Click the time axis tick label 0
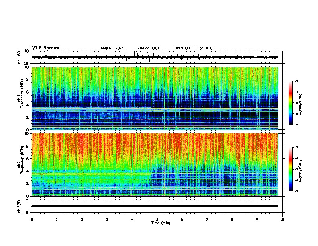This screenshot has width=318, height=246. pos(32,219)
